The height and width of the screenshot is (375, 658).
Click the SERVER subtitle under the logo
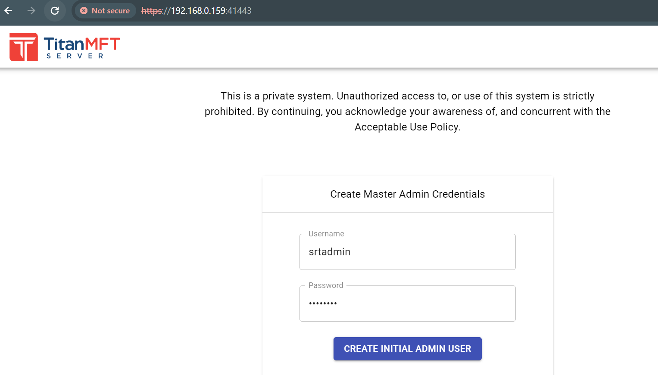[x=75, y=56]
